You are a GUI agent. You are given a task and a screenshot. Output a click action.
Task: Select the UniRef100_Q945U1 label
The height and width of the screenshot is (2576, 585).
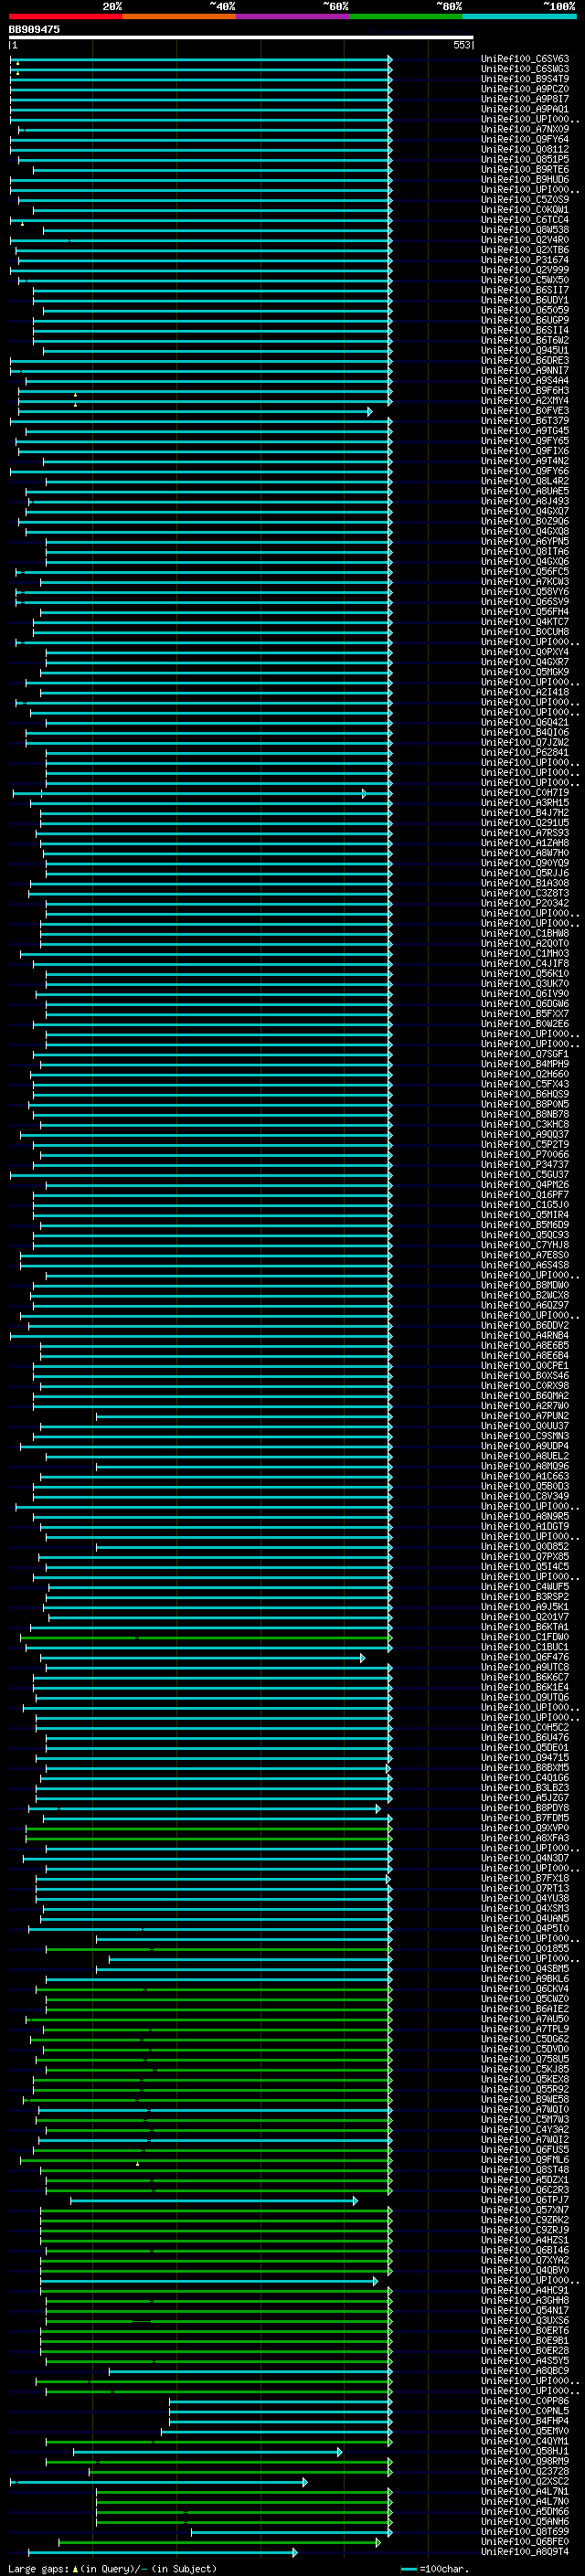point(525,350)
